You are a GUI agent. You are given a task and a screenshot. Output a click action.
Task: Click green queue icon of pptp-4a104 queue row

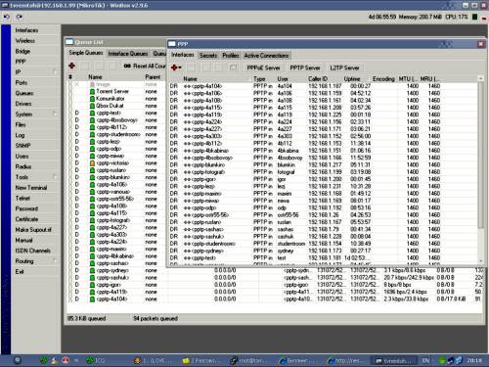pos(93,299)
